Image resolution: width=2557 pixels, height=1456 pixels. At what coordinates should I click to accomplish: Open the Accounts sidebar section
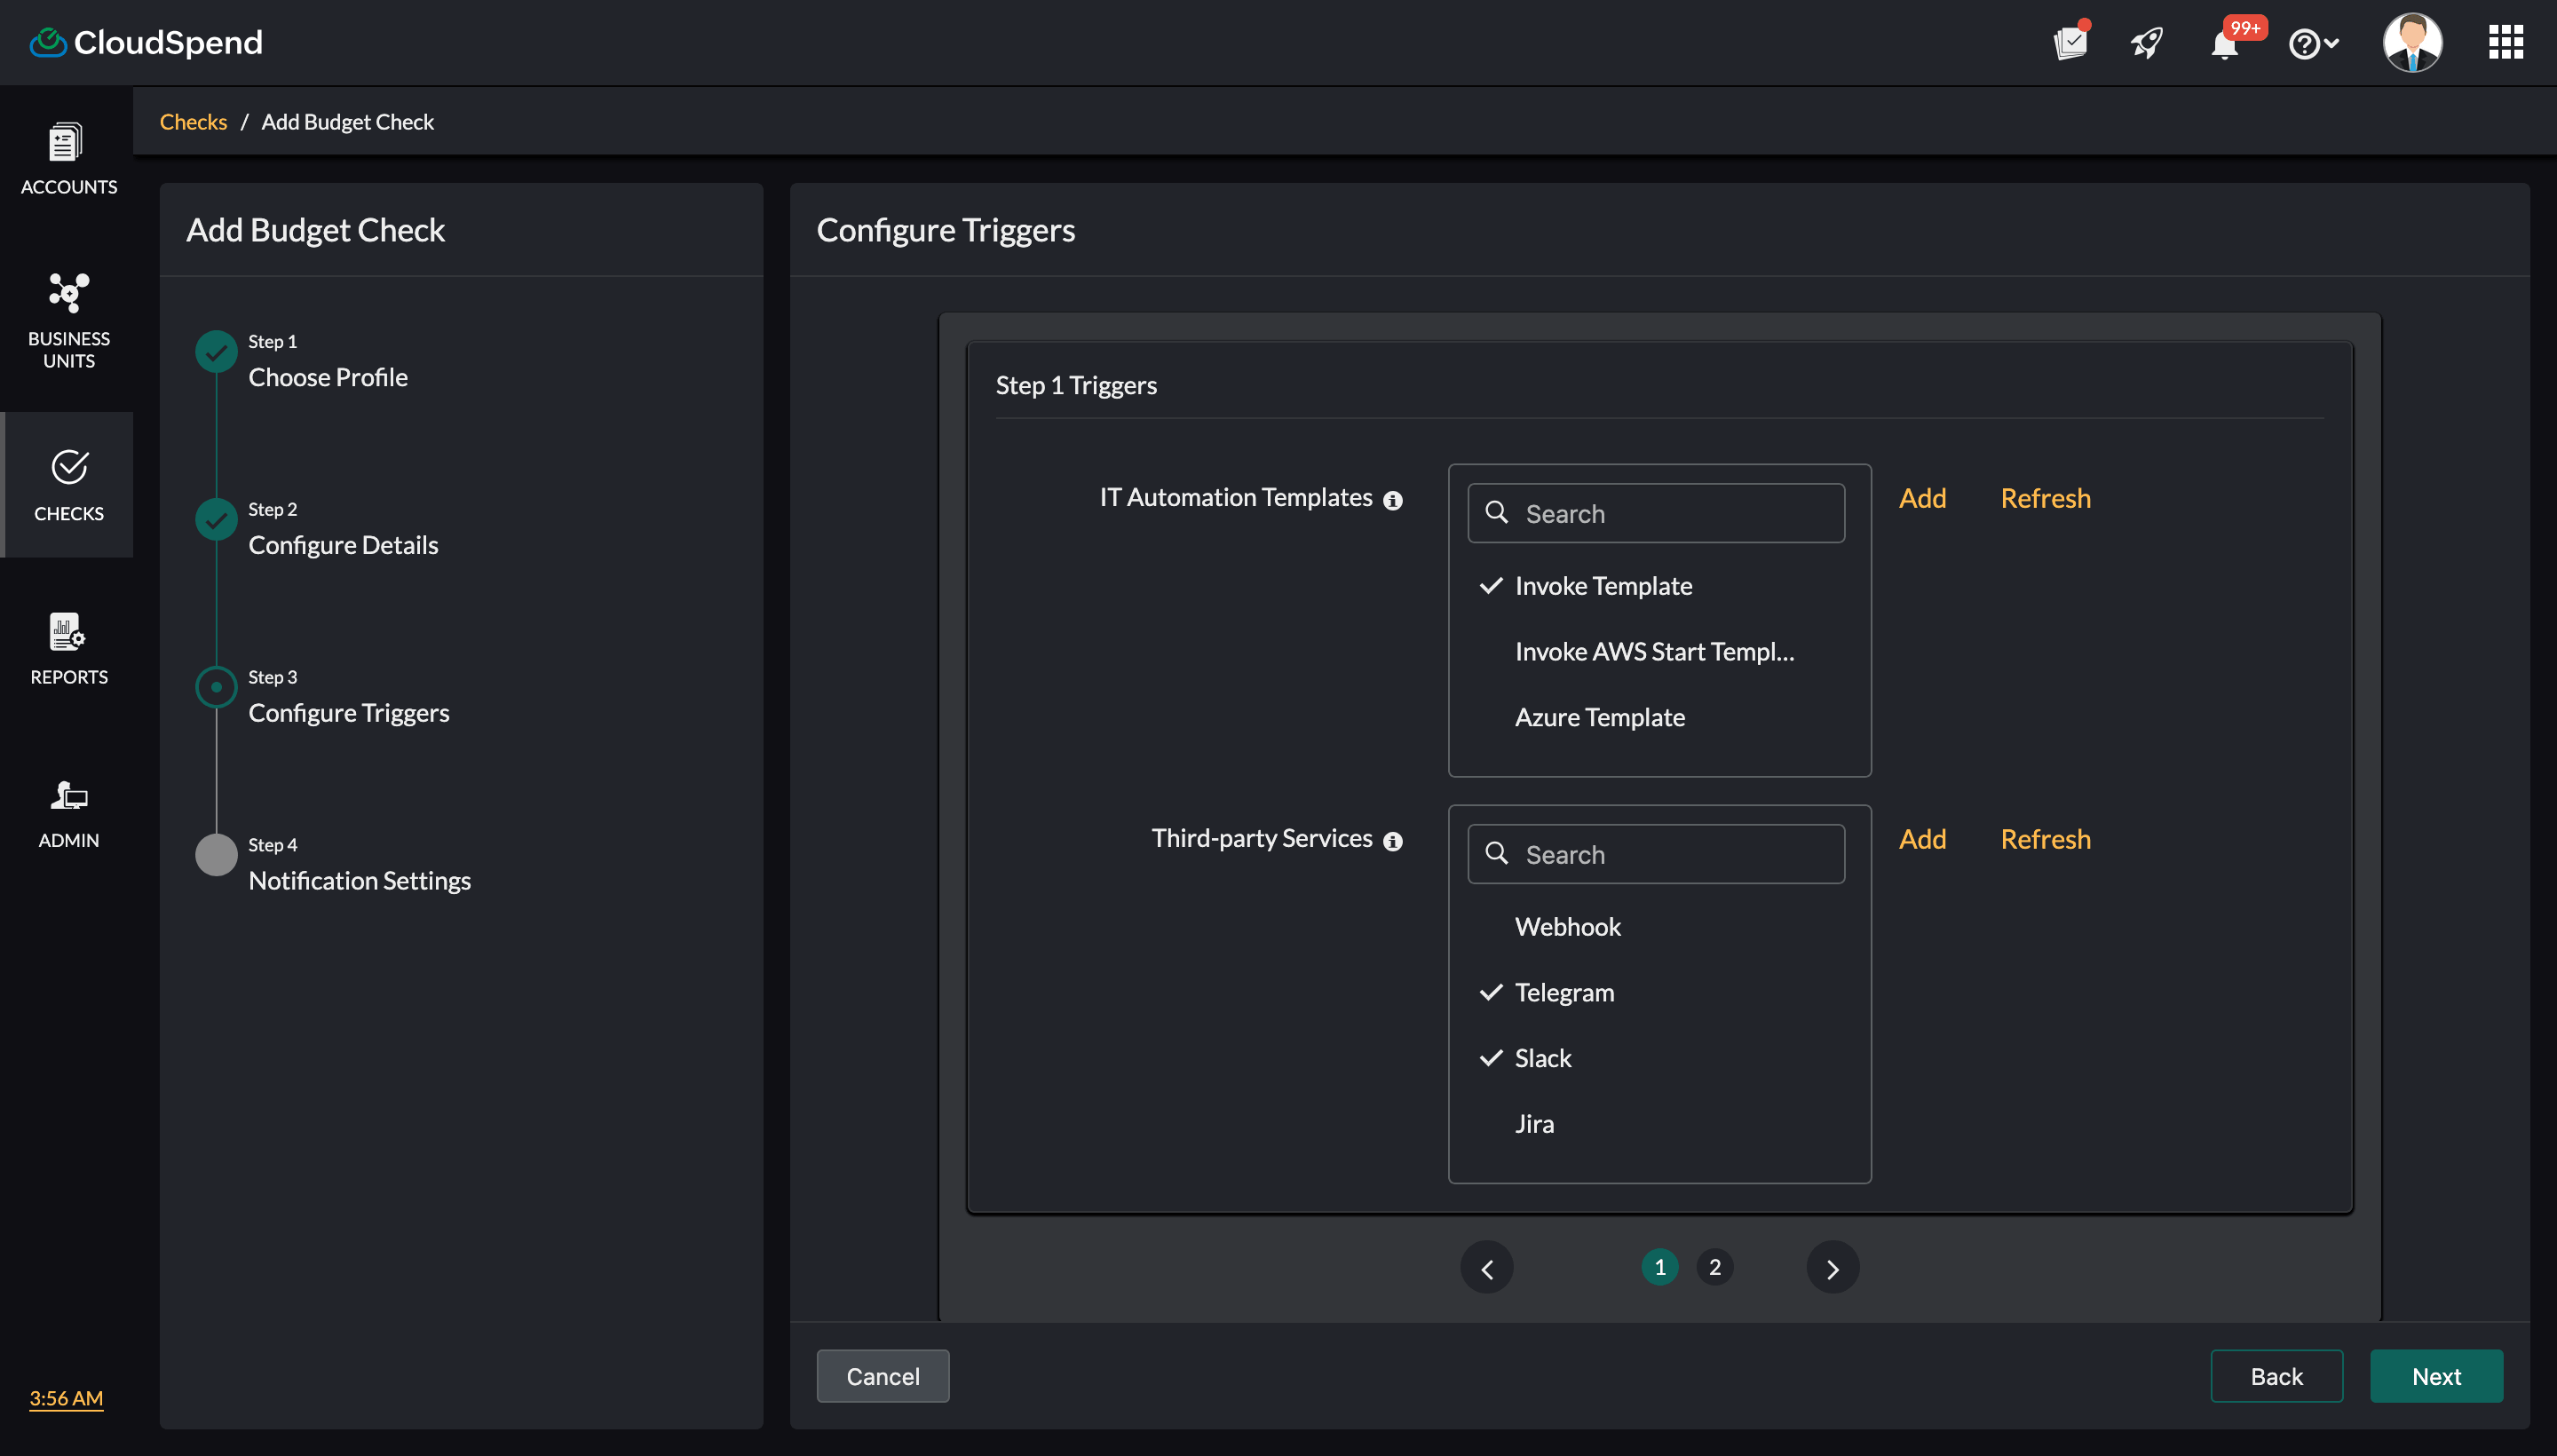(x=68, y=158)
